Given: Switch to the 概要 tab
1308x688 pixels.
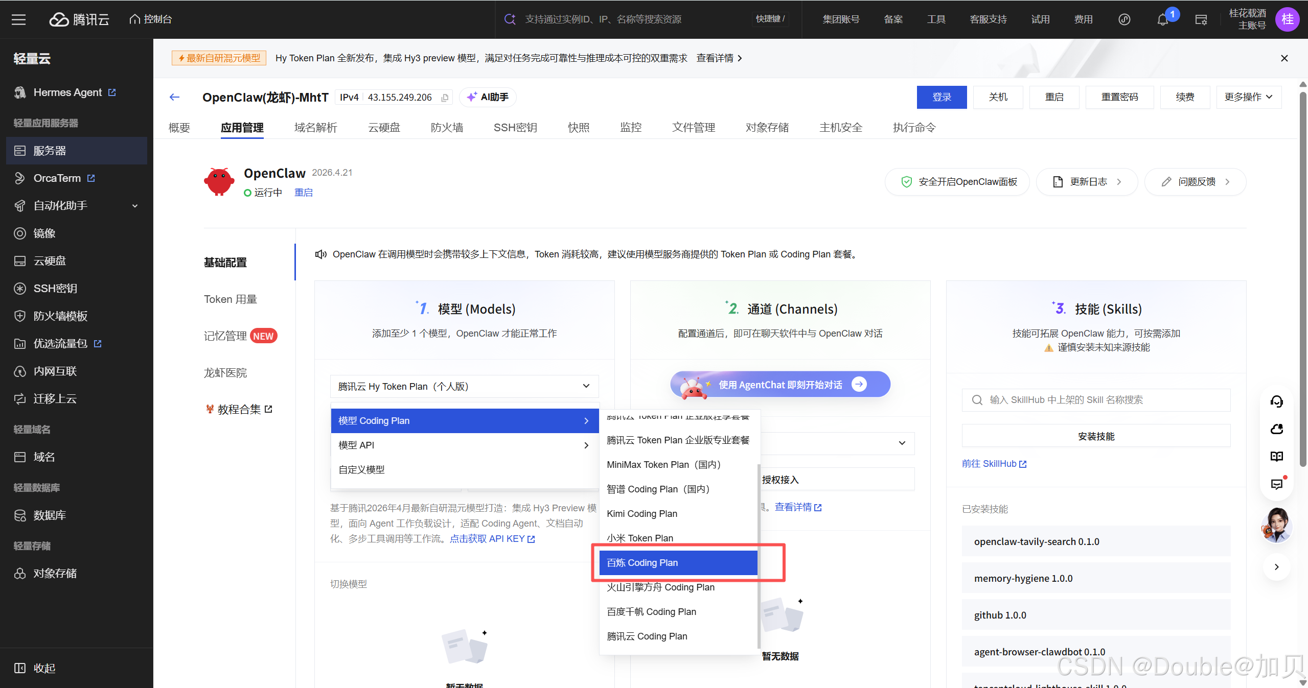Looking at the screenshot, I should click(179, 128).
